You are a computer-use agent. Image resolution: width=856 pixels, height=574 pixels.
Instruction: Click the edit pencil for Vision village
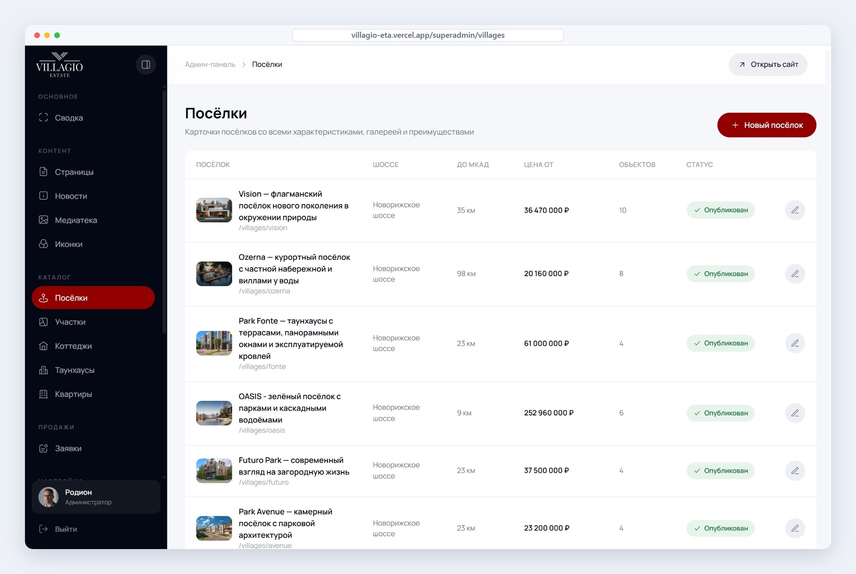tap(795, 210)
